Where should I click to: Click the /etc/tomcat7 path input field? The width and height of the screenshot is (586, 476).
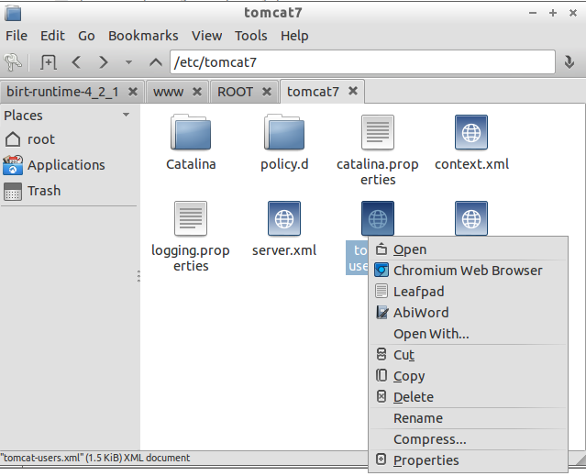(362, 62)
